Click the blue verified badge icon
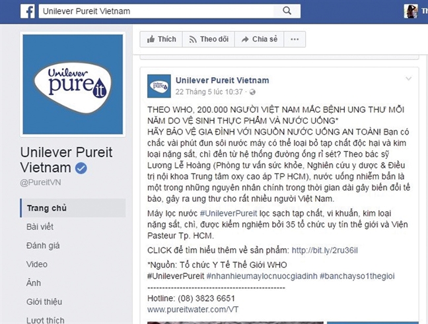This screenshot has width=428, height=324. [x=81, y=168]
